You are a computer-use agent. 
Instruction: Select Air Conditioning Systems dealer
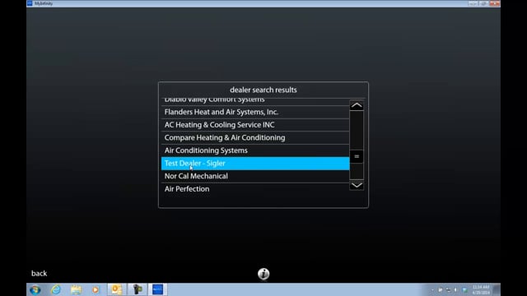(x=255, y=150)
